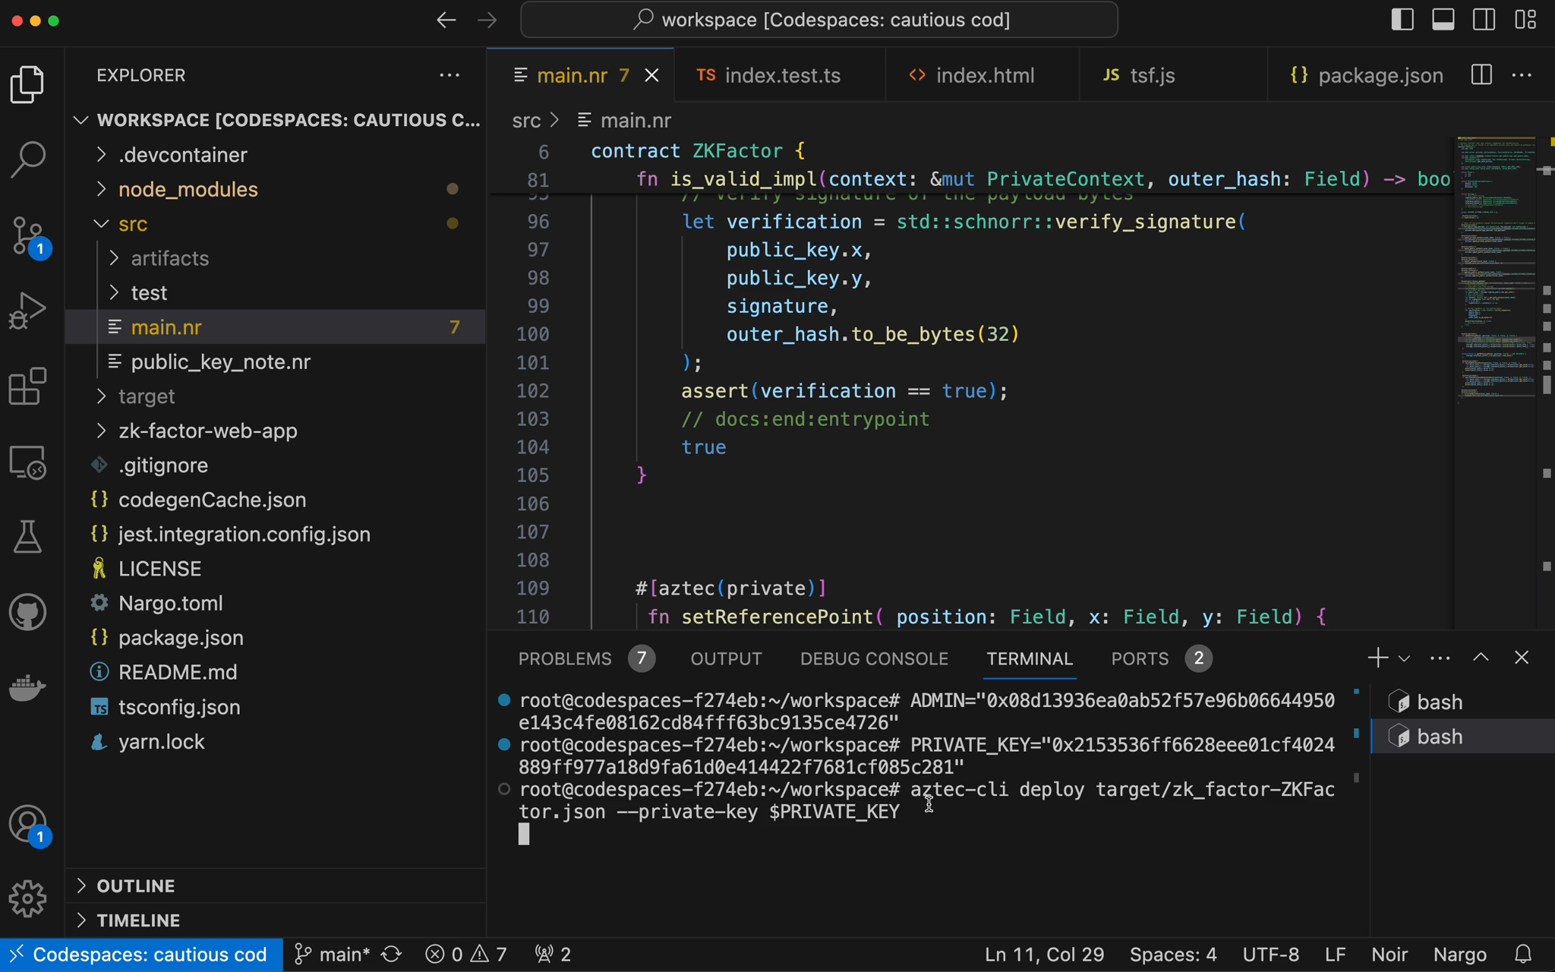The image size is (1555, 972).
Task: Open the GitHub view in activity bar
Action: coord(28,612)
